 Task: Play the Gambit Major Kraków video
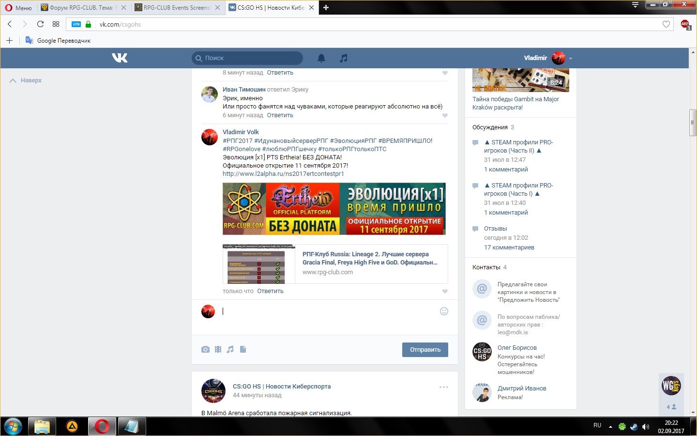(x=521, y=80)
